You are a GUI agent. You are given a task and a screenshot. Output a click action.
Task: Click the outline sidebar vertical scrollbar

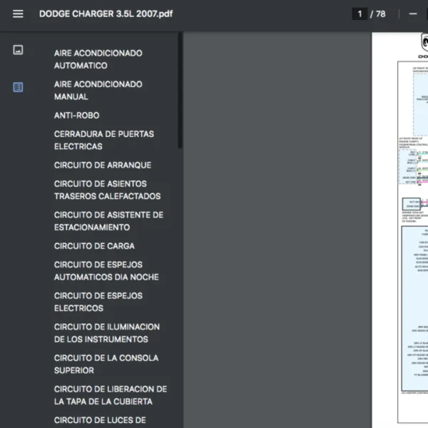pos(180,93)
